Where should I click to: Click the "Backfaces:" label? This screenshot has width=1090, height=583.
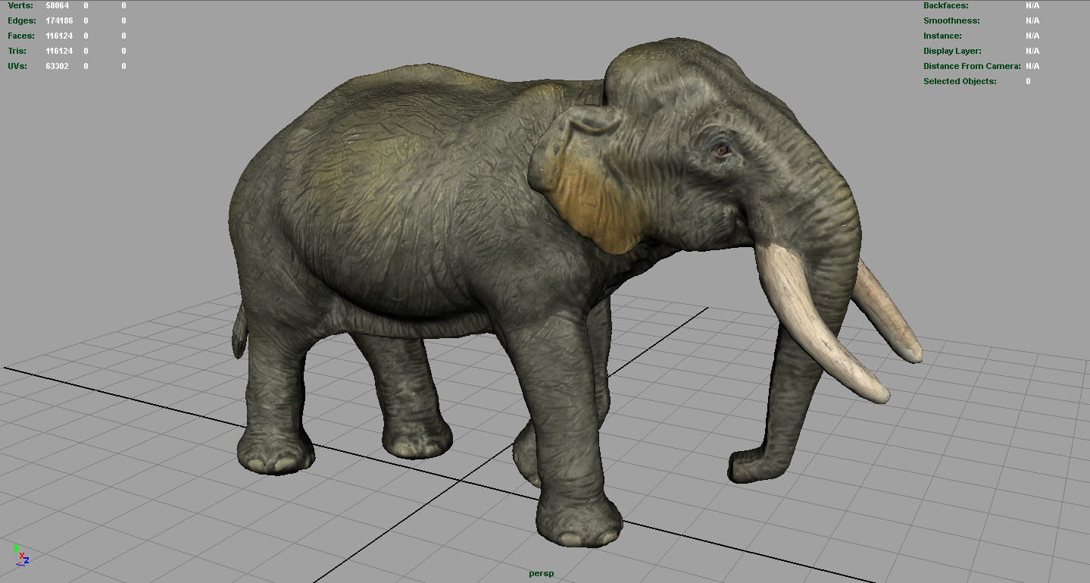(945, 5)
